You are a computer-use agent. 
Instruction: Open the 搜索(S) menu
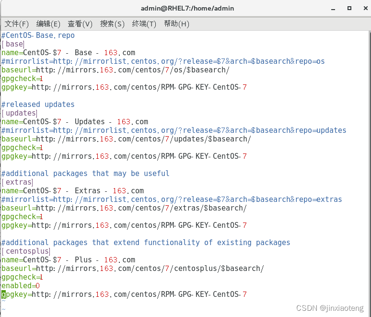(112, 24)
